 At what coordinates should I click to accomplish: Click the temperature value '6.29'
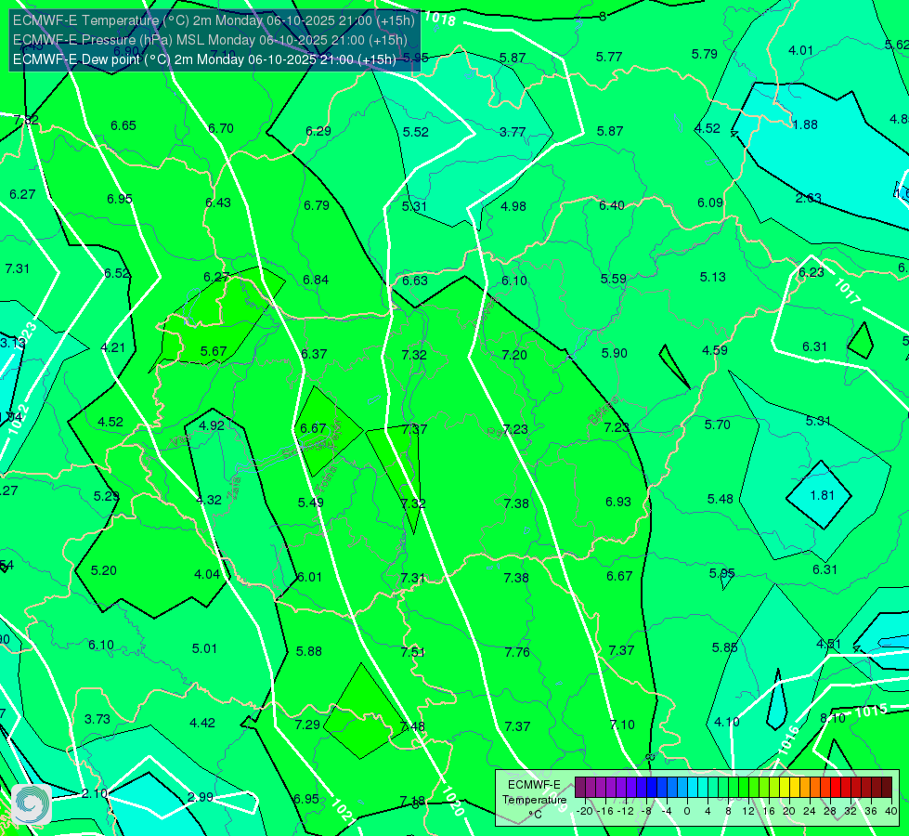(318, 131)
